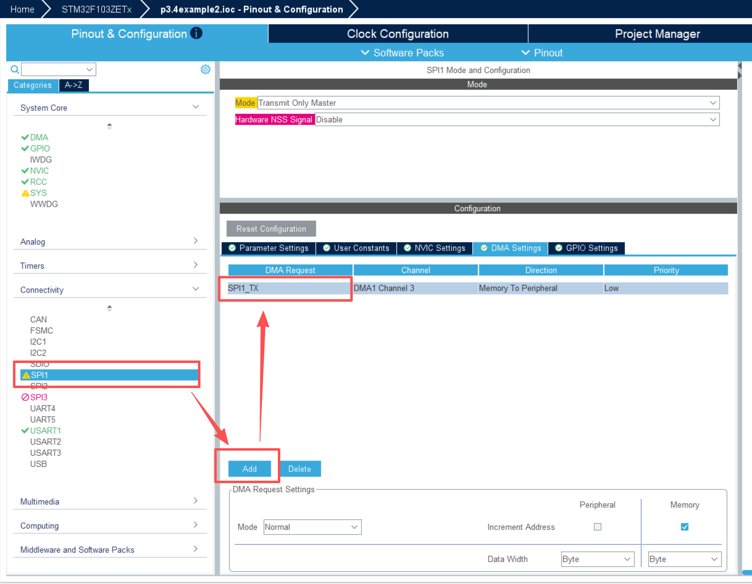
Task: Click the peripheral search input field
Action: [58, 69]
